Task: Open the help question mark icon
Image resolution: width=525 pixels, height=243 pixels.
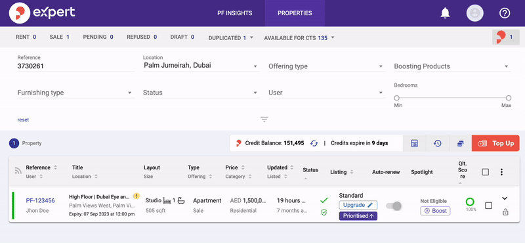Action: pyautogui.click(x=504, y=13)
